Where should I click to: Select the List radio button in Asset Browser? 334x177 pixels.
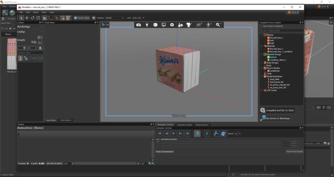(2, 28)
